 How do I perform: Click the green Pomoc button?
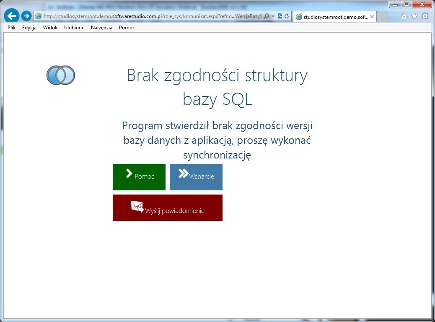[x=139, y=177]
